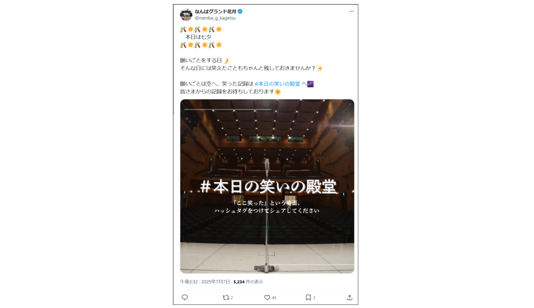534x308 pixels.
Task: Click the blue verified badge
Action: pos(240,11)
